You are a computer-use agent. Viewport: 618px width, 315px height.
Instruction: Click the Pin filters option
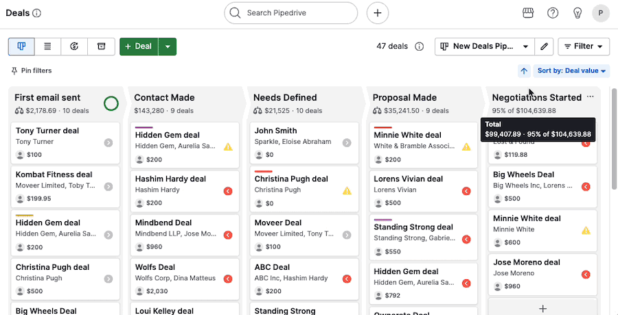click(32, 71)
